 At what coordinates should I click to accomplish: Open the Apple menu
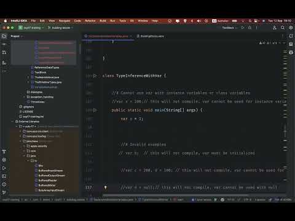pyautogui.click(x=6, y=21)
